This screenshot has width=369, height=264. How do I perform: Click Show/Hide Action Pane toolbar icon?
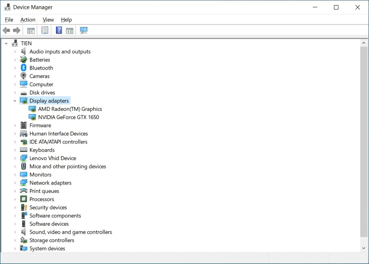70,31
